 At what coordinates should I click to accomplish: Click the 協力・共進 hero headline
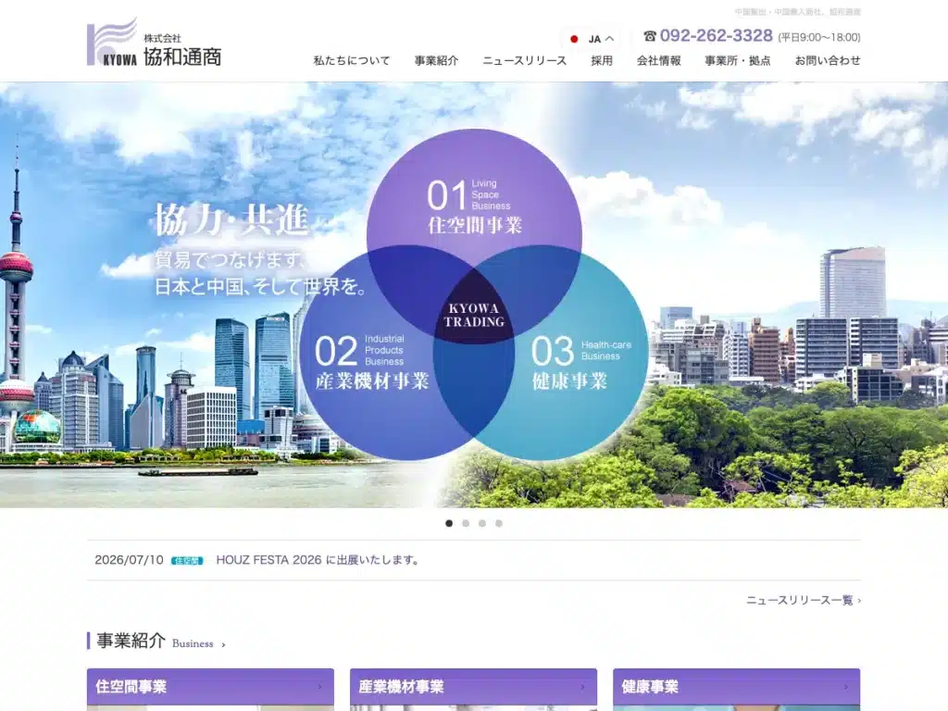[x=232, y=218]
